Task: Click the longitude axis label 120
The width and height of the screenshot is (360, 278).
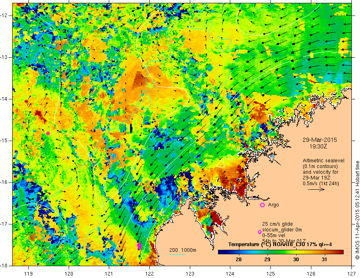Action: (69, 274)
